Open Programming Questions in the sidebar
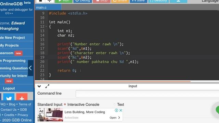Viewport: 219px width, 123px height. click(x=14, y=68)
